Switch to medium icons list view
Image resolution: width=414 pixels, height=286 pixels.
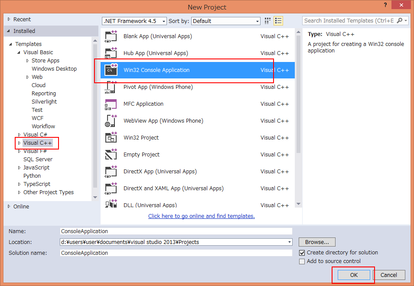coord(278,21)
